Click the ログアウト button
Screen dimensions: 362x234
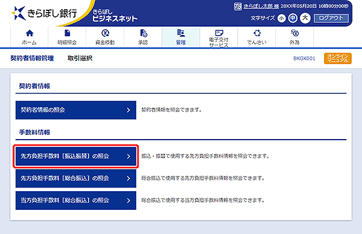coord(331,18)
